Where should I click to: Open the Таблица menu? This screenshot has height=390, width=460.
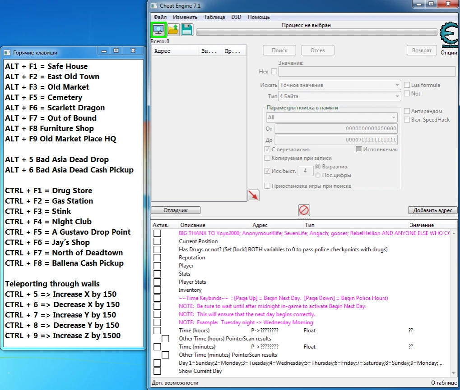pos(214,17)
